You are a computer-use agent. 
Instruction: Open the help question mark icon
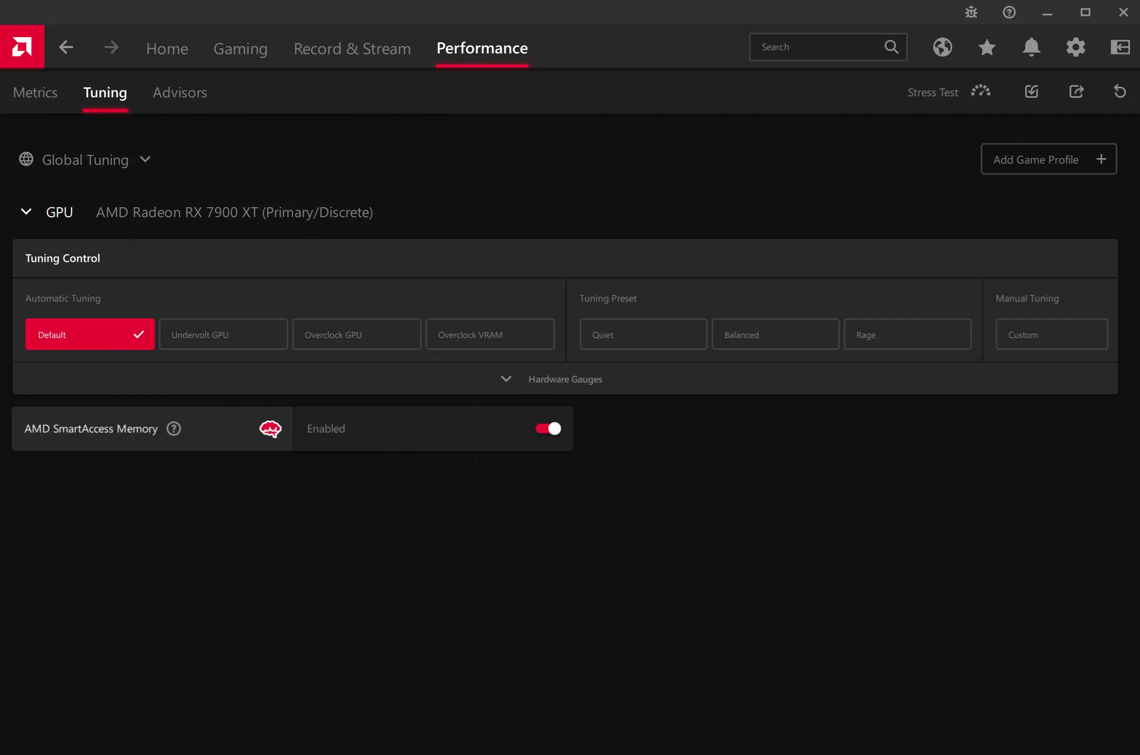(x=1009, y=12)
